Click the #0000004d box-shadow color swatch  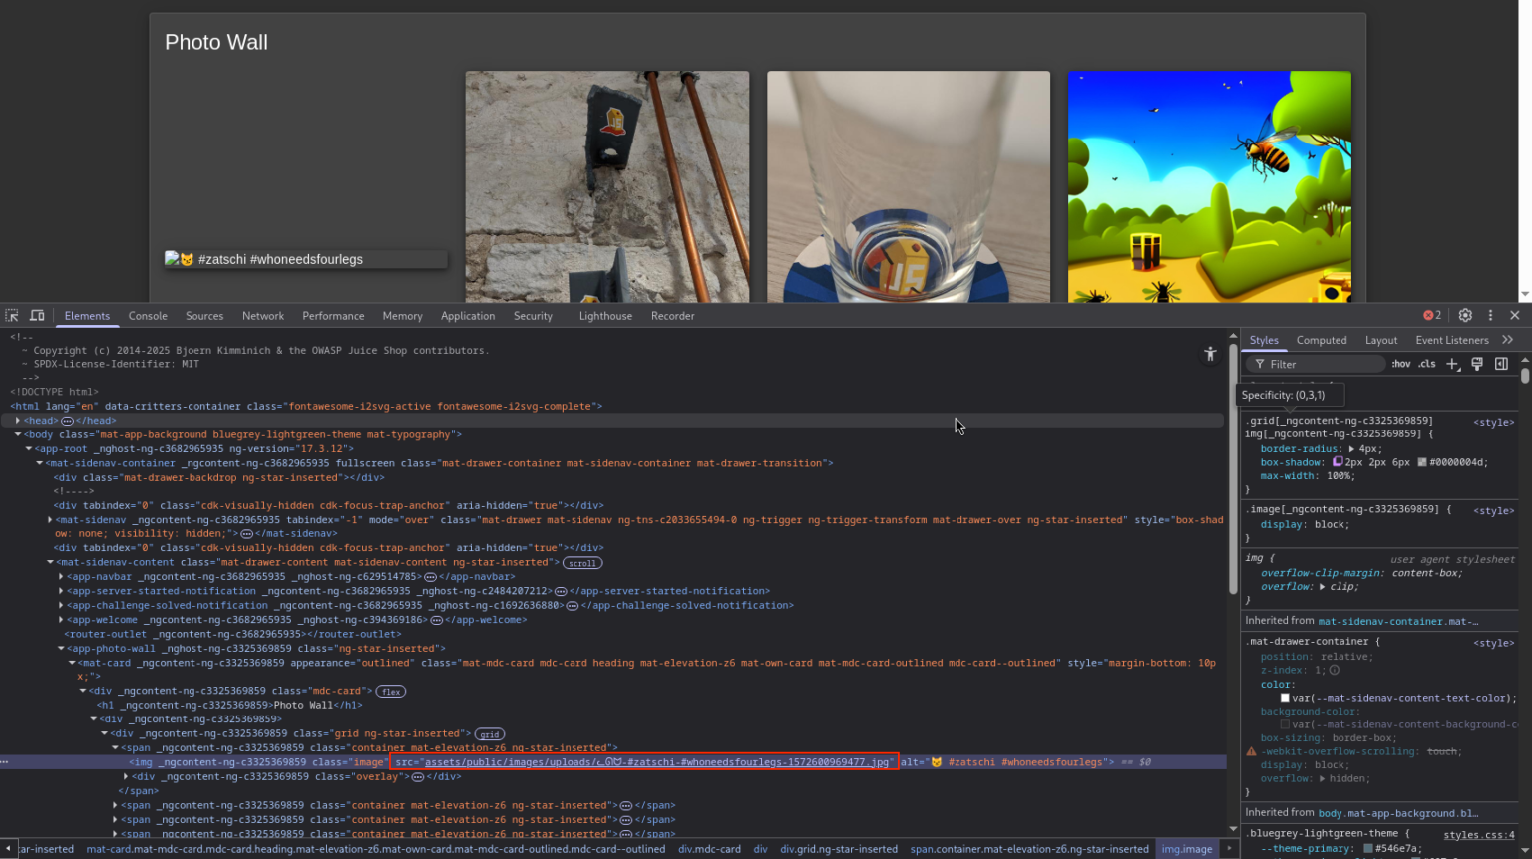tap(1422, 462)
